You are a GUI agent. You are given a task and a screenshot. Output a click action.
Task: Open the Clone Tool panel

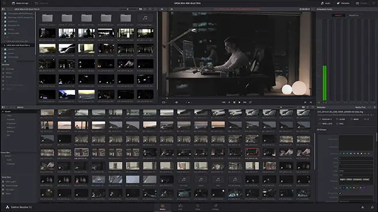coord(42,3)
